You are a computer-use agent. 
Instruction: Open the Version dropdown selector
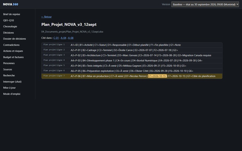tap(205, 4)
